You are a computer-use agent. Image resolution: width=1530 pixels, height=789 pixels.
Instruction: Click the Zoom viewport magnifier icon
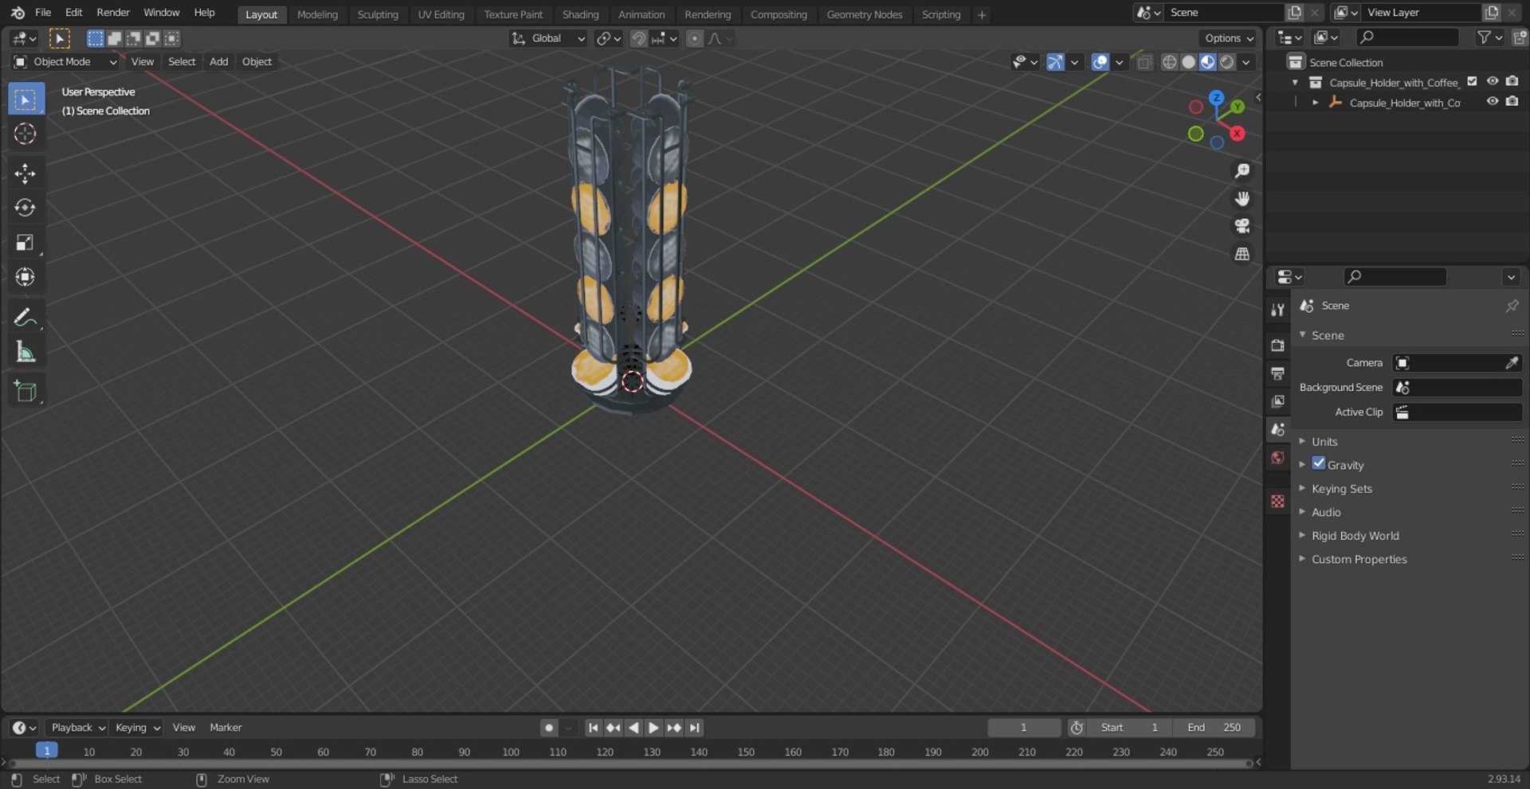click(x=1242, y=171)
